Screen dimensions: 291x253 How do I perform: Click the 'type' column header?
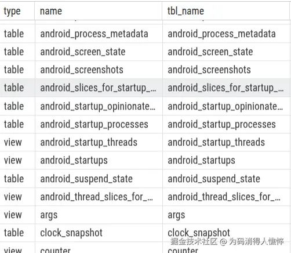point(12,11)
